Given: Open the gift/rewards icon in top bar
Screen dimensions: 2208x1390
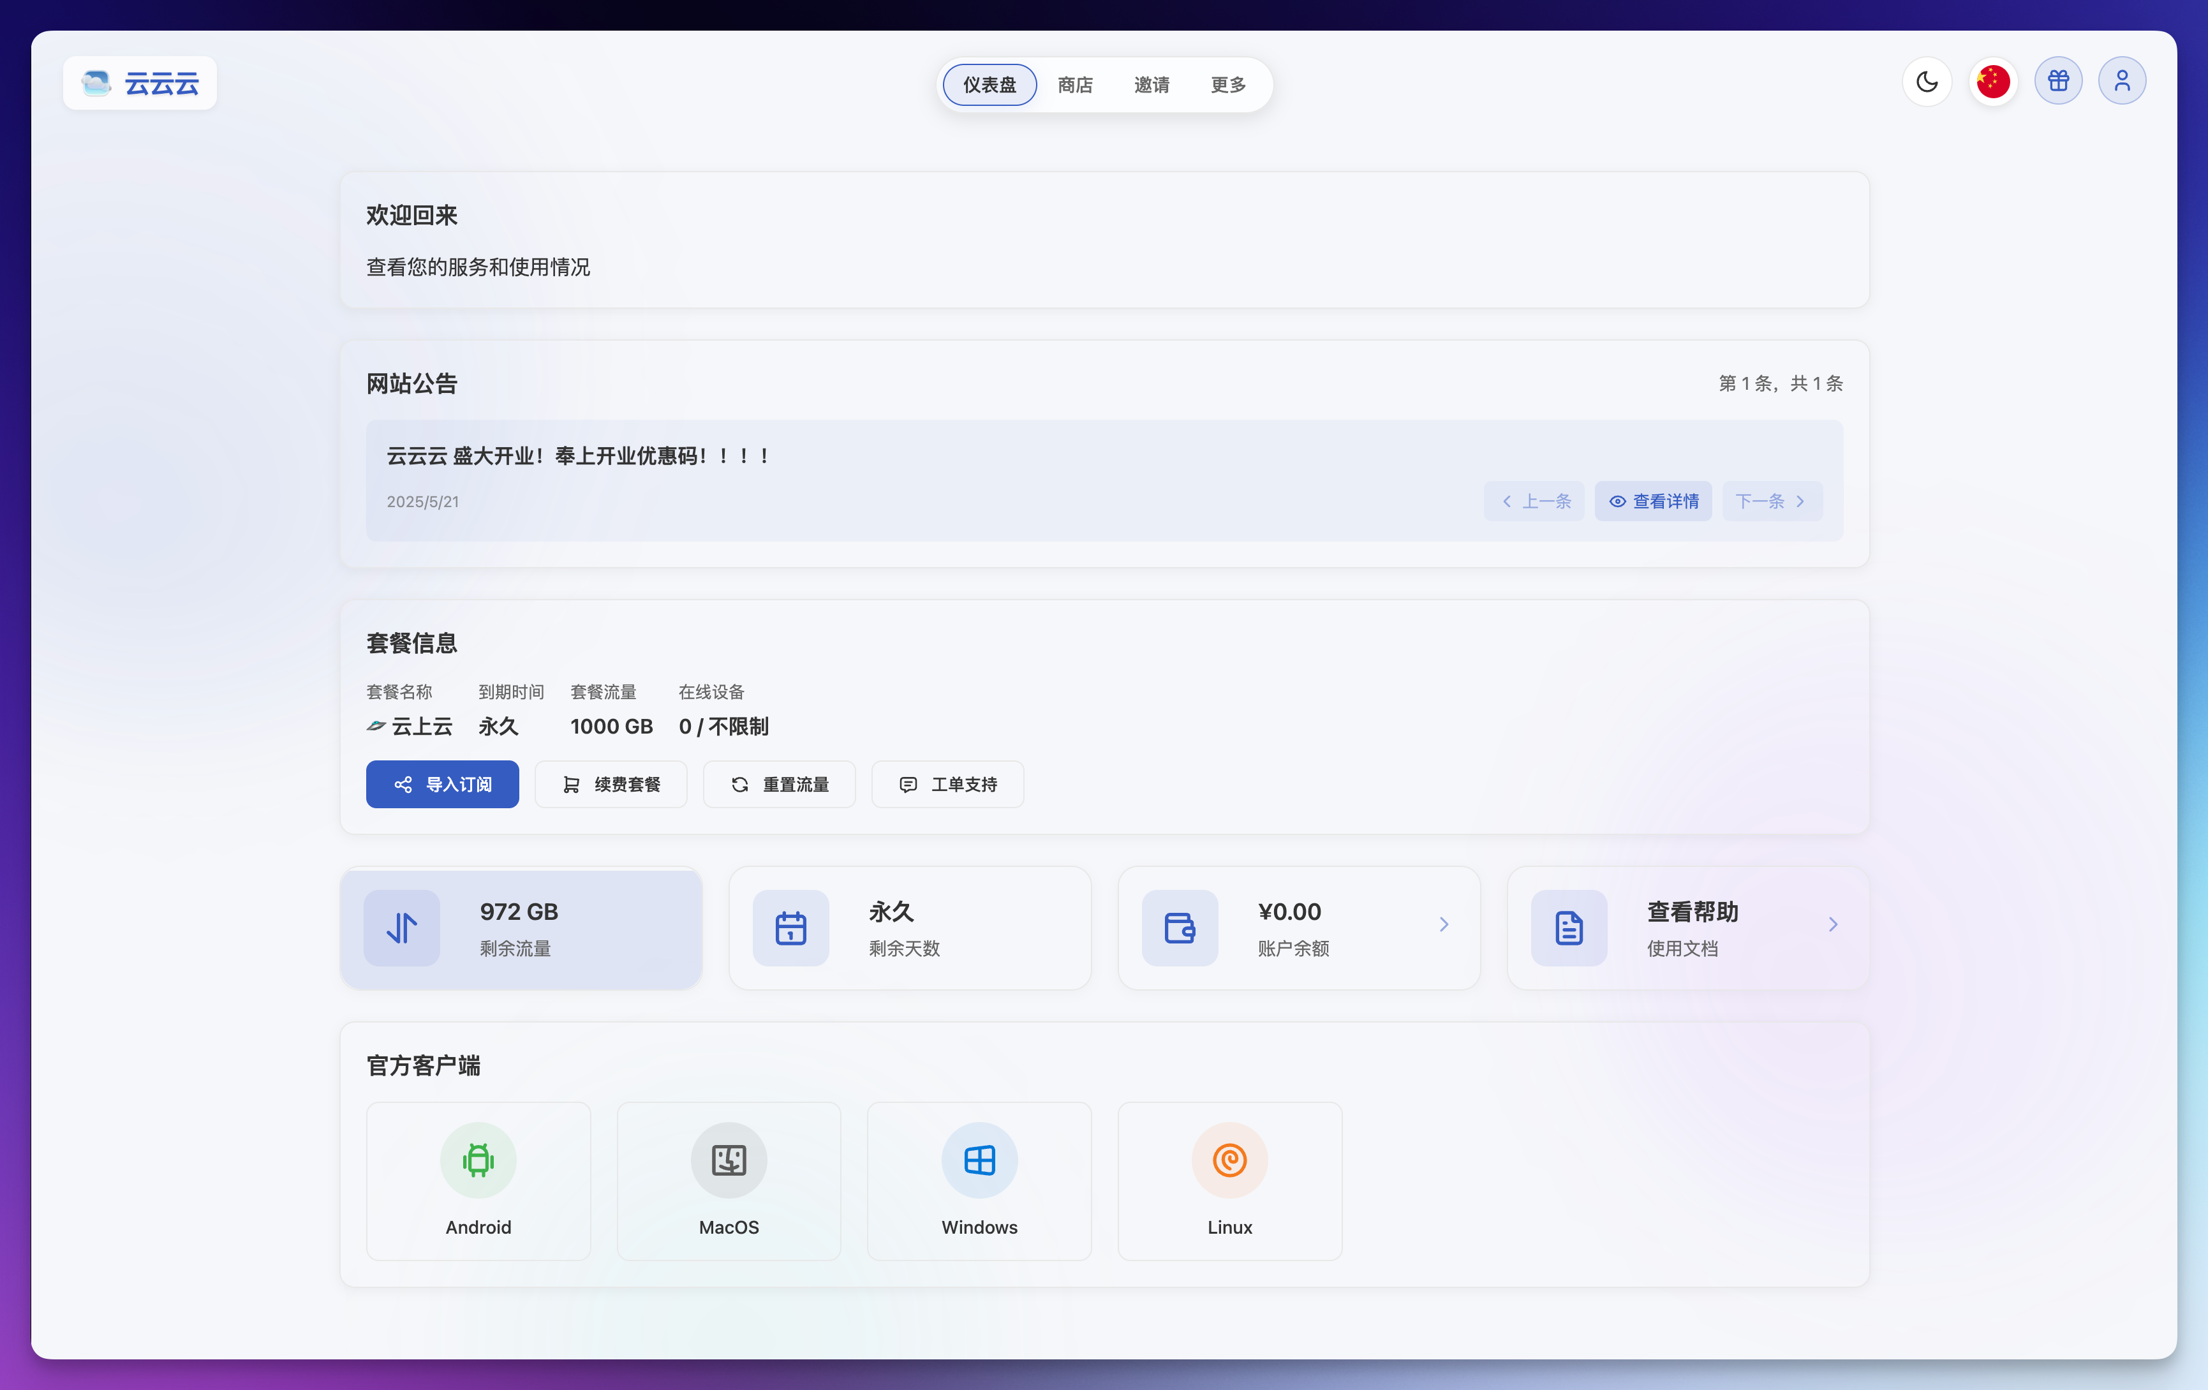Looking at the screenshot, I should point(2057,80).
